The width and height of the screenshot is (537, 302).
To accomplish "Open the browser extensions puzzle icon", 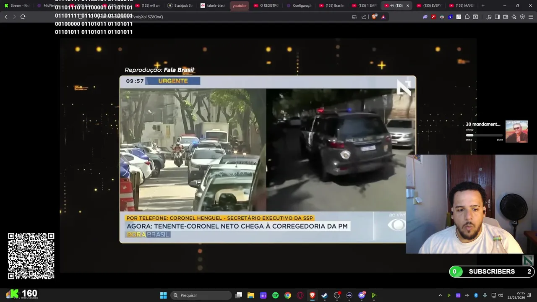I will click(x=467, y=17).
